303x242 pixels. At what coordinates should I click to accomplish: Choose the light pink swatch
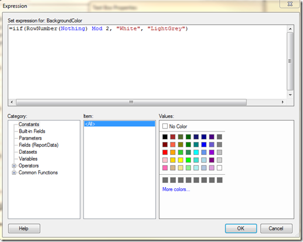pyautogui.click(x=165, y=160)
